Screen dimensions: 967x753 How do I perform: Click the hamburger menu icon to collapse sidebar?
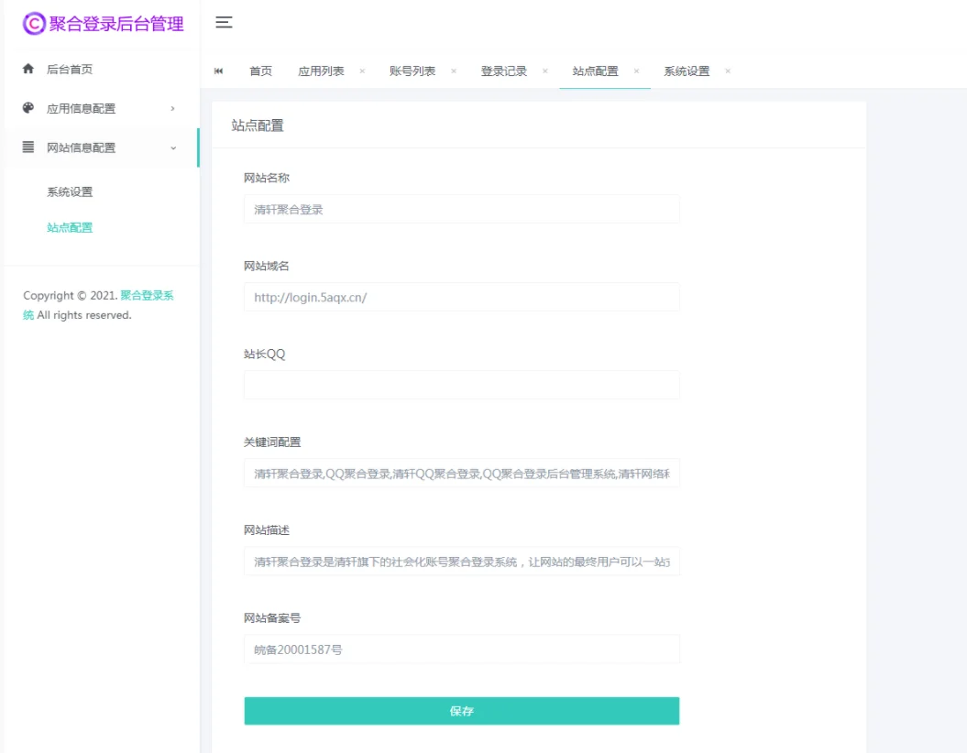click(223, 24)
